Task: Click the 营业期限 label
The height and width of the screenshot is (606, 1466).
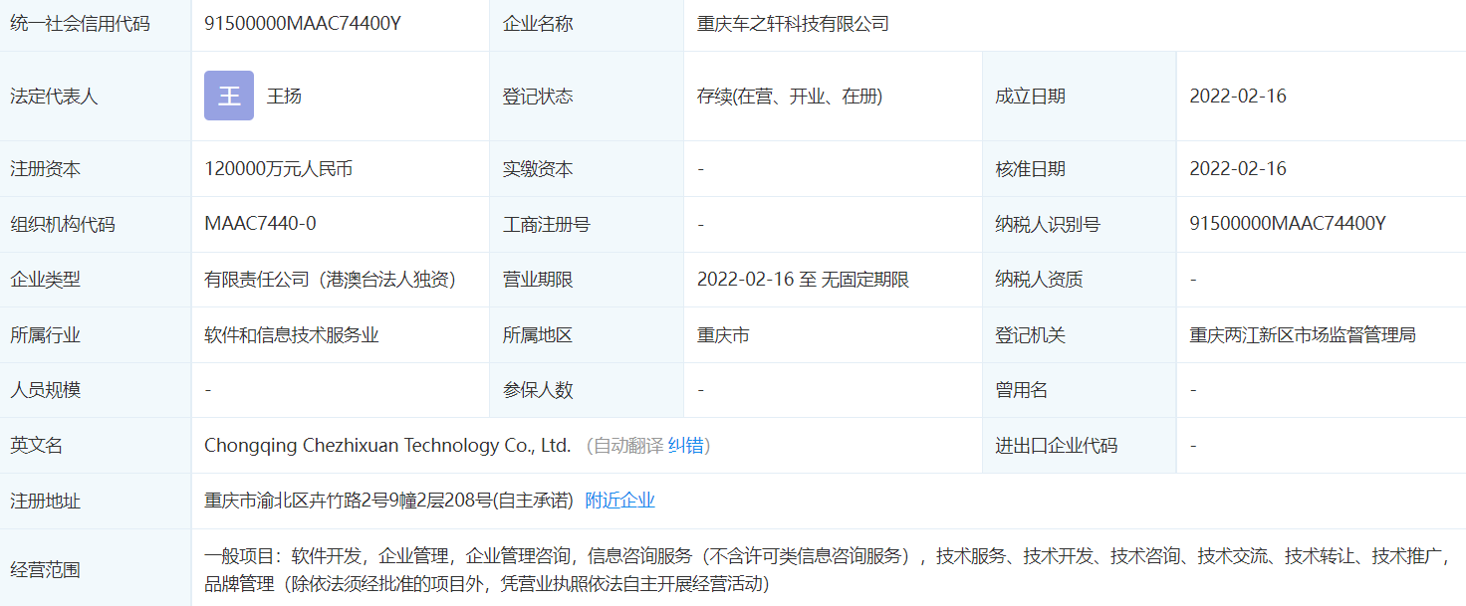Action: click(538, 280)
